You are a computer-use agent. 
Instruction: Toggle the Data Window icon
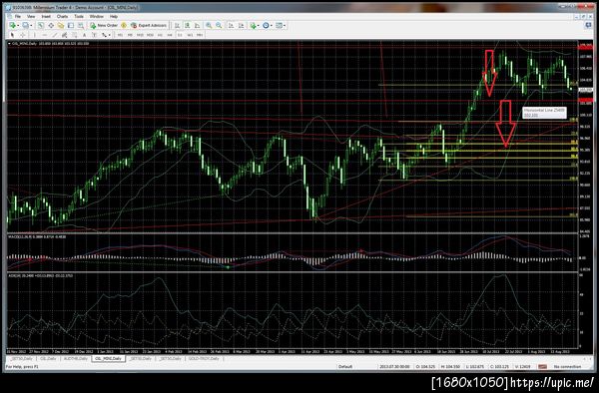pyautogui.click(x=51, y=25)
